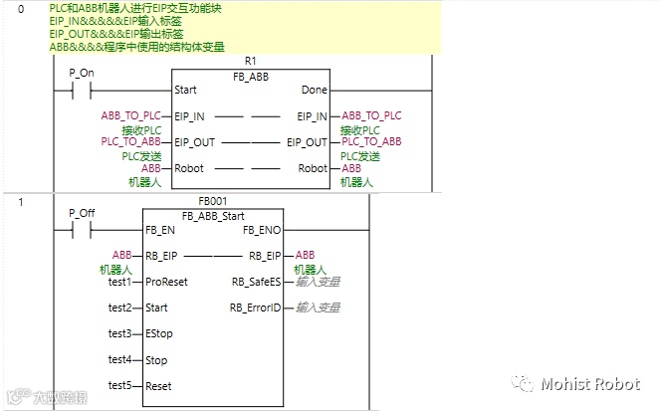Viewport: 661px width, 411px height.
Task: Click comment line 'EIP_IN&&&&&EIP输入标签'
Action: 115,21
